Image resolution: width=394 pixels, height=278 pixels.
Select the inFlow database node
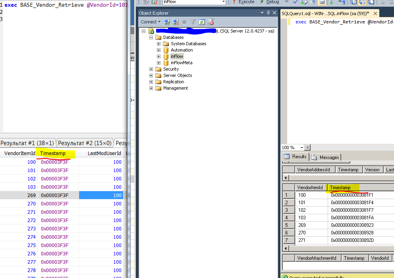pyautogui.click(x=177, y=56)
